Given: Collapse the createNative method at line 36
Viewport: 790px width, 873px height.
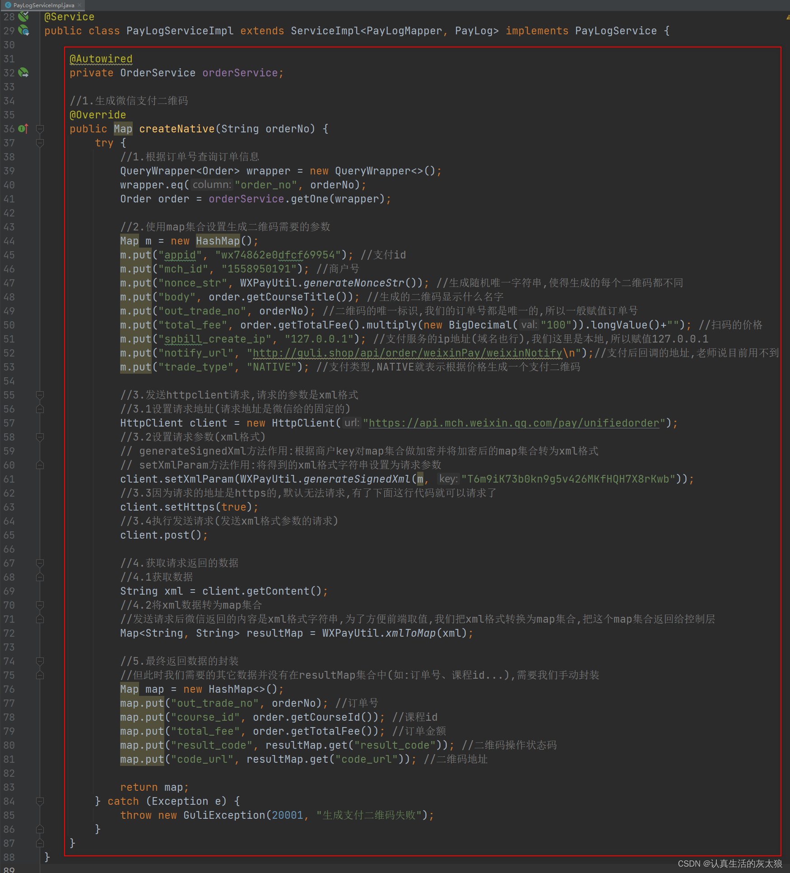Looking at the screenshot, I should pyautogui.click(x=40, y=129).
